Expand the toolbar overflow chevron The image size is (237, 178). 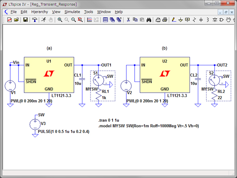pos(234,20)
